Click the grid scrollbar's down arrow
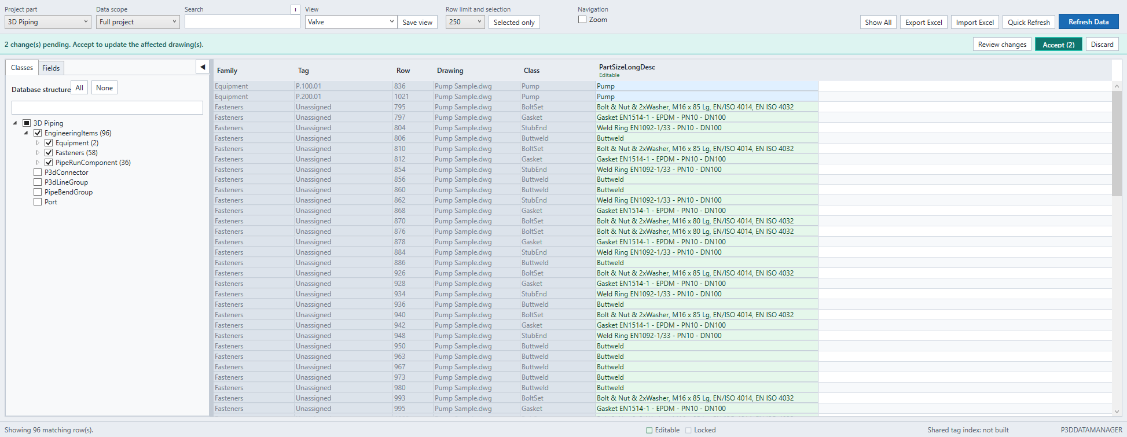The height and width of the screenshot is (437, 1127). (1117, 412)
